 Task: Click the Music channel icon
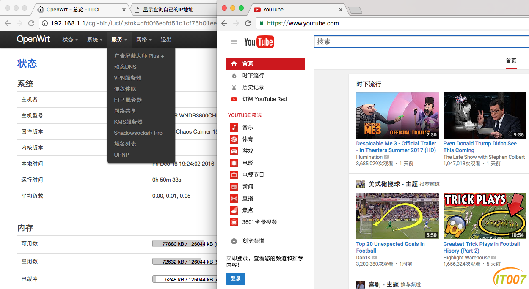(234, 127)
